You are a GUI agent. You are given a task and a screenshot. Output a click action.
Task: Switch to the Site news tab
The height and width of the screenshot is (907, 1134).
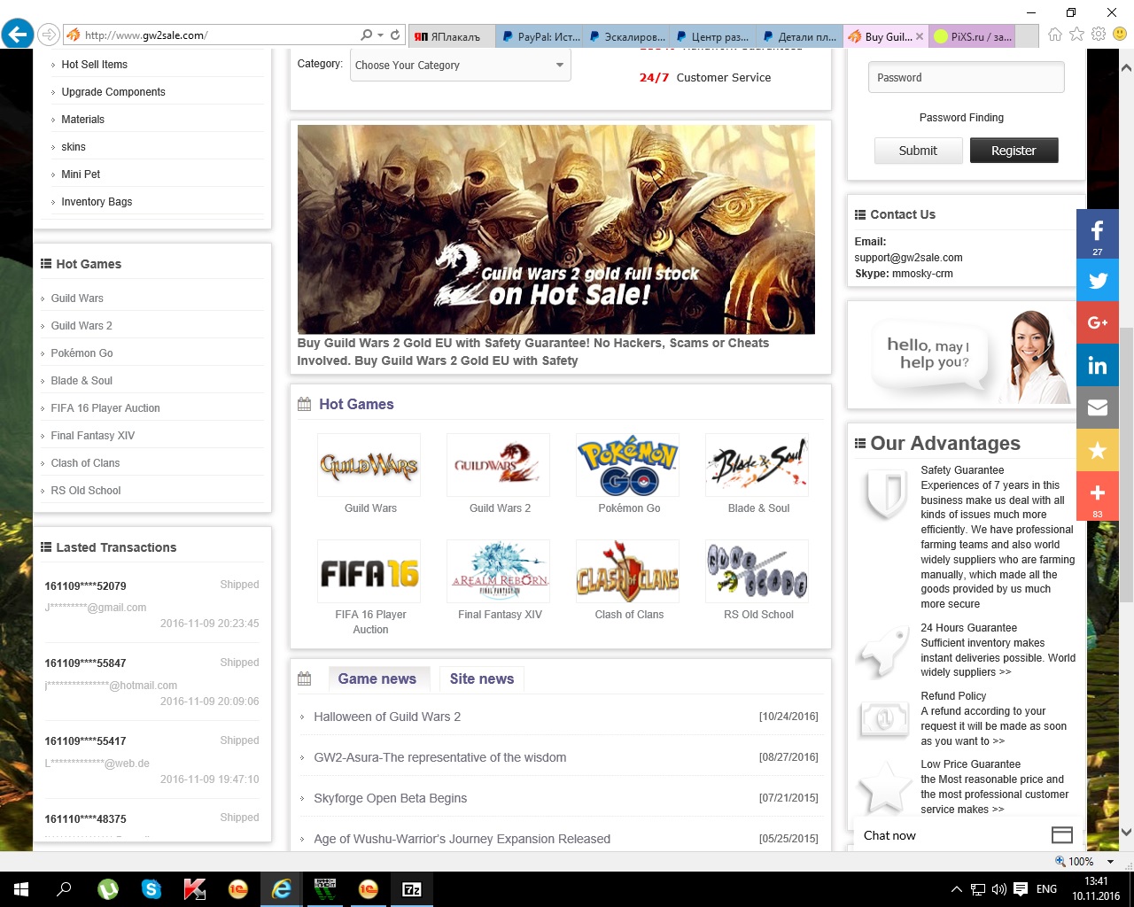tap(481, 678)
